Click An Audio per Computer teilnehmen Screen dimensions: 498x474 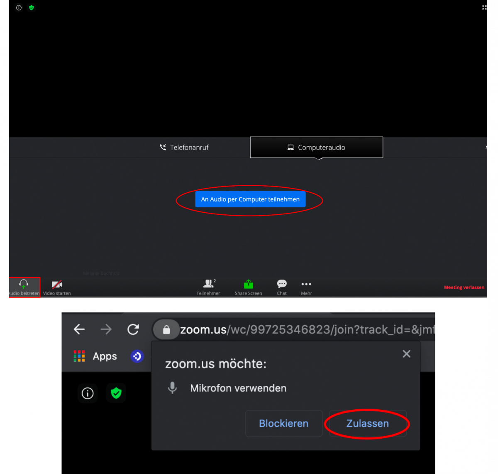(x=250, y=199)
